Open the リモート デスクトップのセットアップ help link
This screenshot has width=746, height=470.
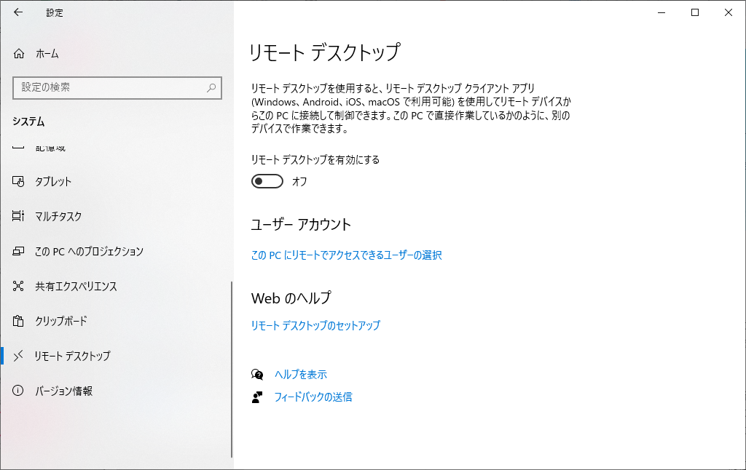coord(315,326)
